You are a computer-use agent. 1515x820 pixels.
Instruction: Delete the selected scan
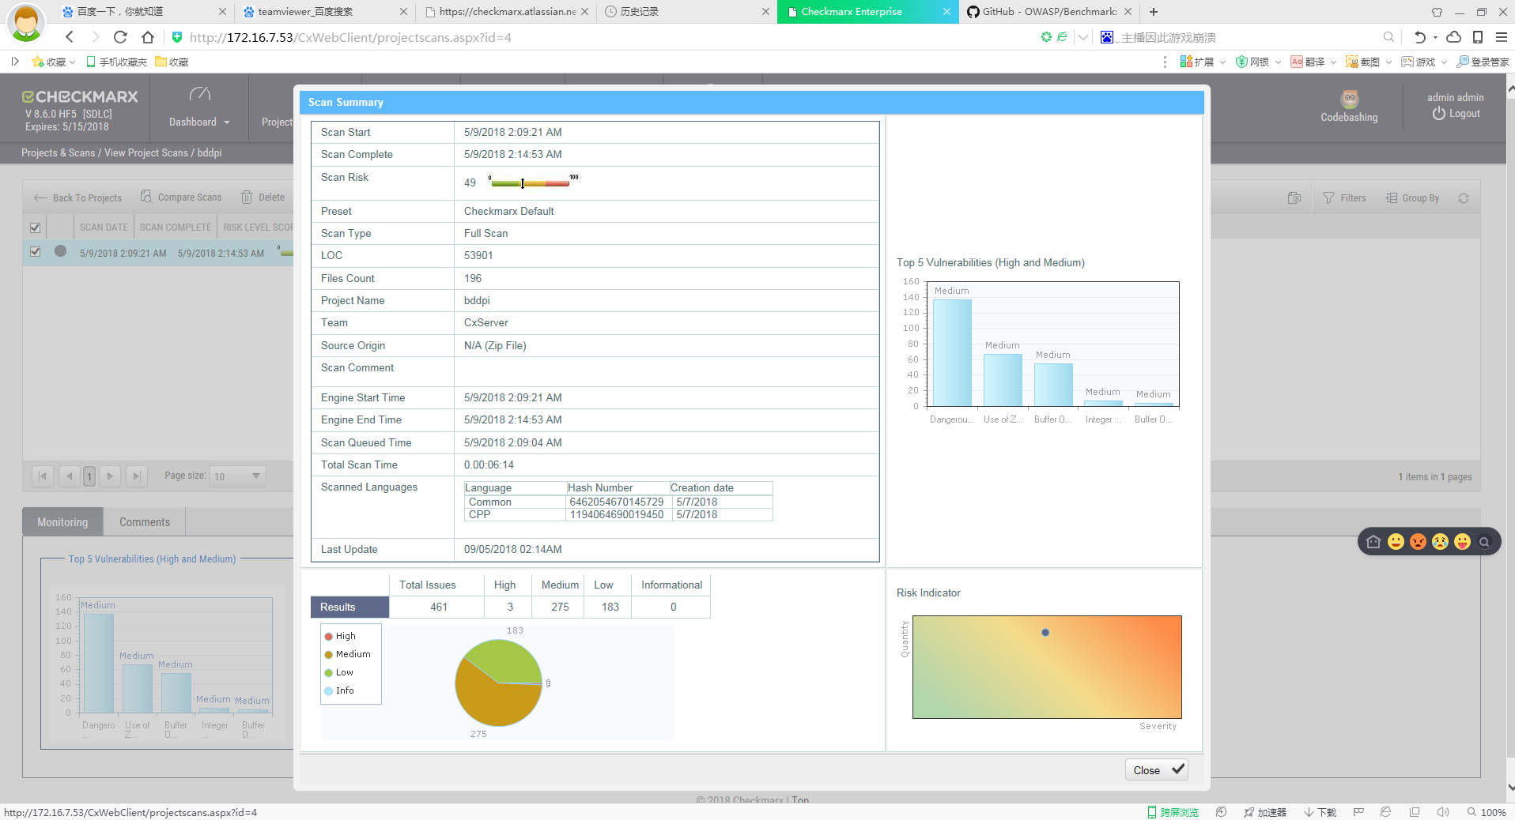click(263, 197)
